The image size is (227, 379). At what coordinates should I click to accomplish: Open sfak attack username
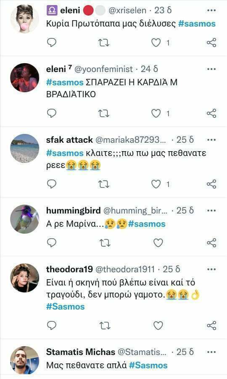coord(69,139)
